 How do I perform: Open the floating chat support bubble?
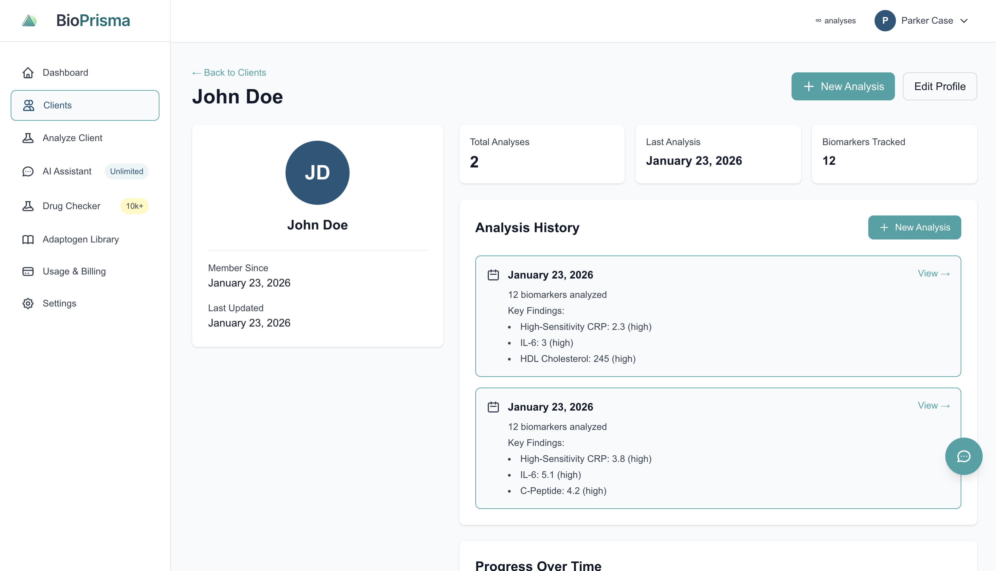point(964,456)
